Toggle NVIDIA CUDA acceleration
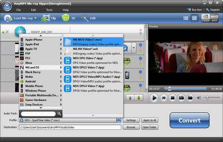223x142 pixels. (206, 18)
